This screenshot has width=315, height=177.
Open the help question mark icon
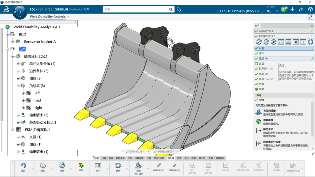coord(310,9)
